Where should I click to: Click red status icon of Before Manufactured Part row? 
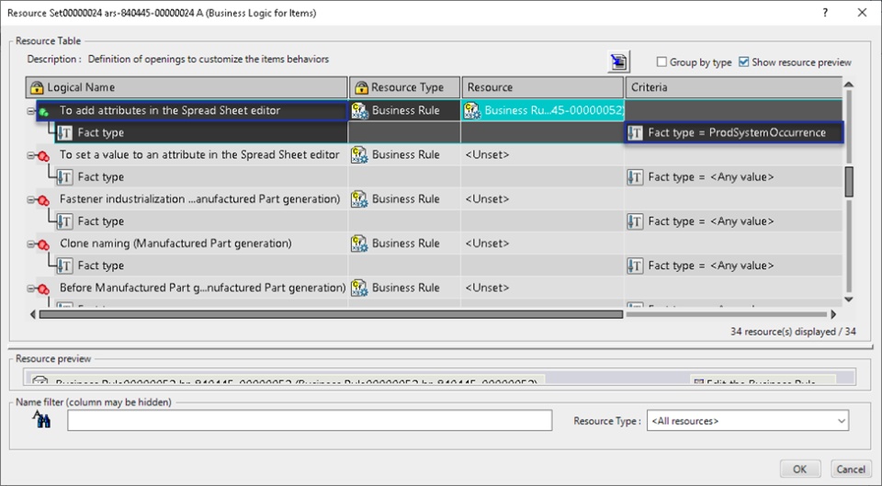click(x=43, y=289)
